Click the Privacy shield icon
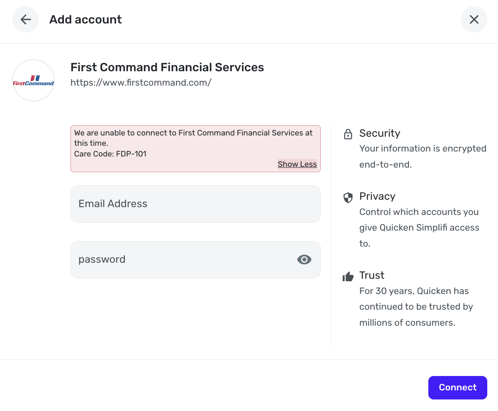The image size is (498, 411). [348, 198]
